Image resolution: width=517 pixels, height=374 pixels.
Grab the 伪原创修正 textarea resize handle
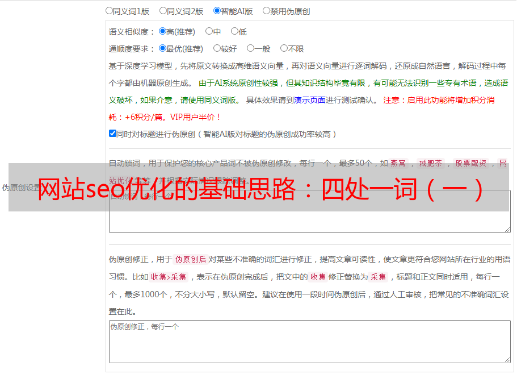507,360
